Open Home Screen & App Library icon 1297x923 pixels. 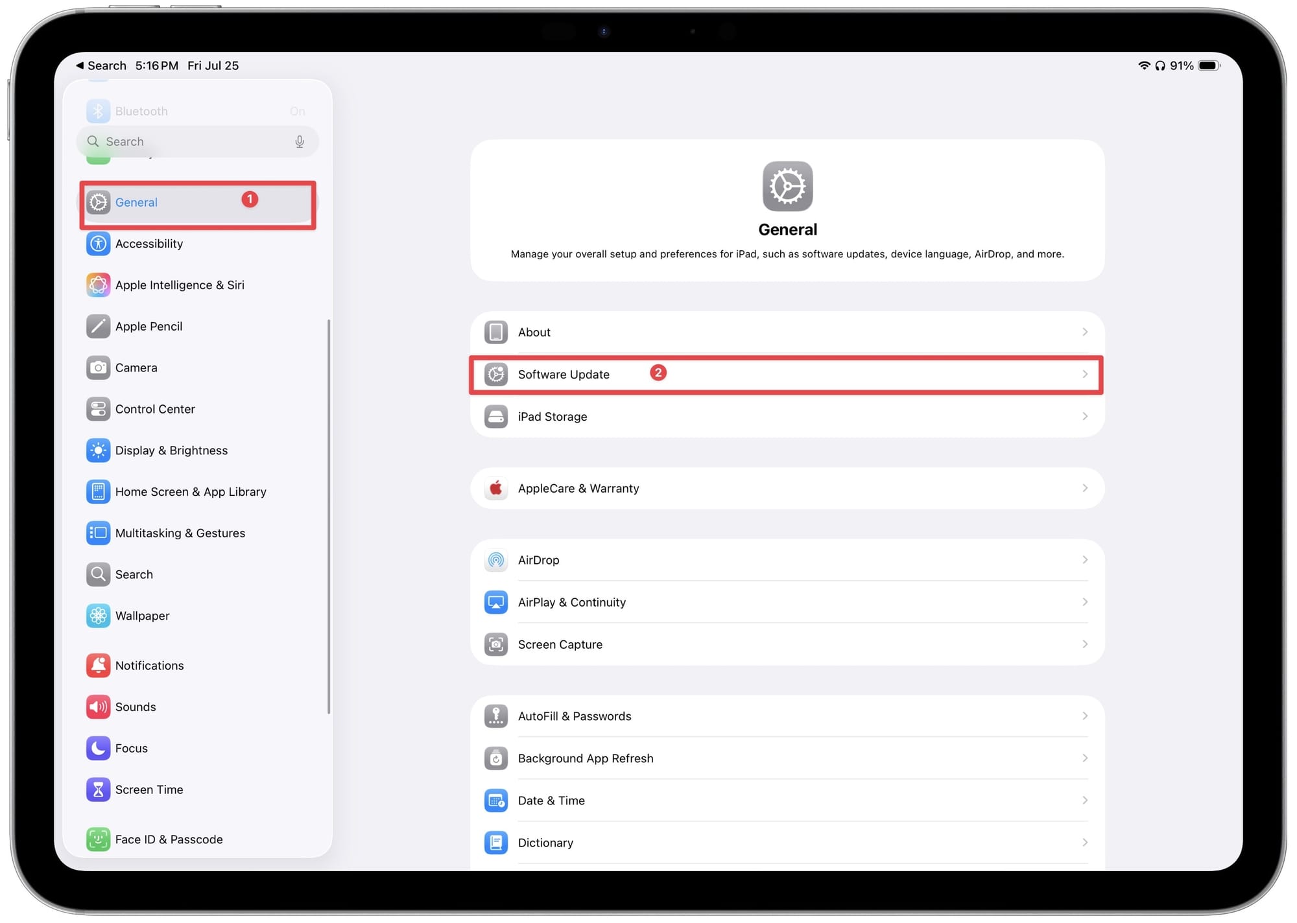98,492
